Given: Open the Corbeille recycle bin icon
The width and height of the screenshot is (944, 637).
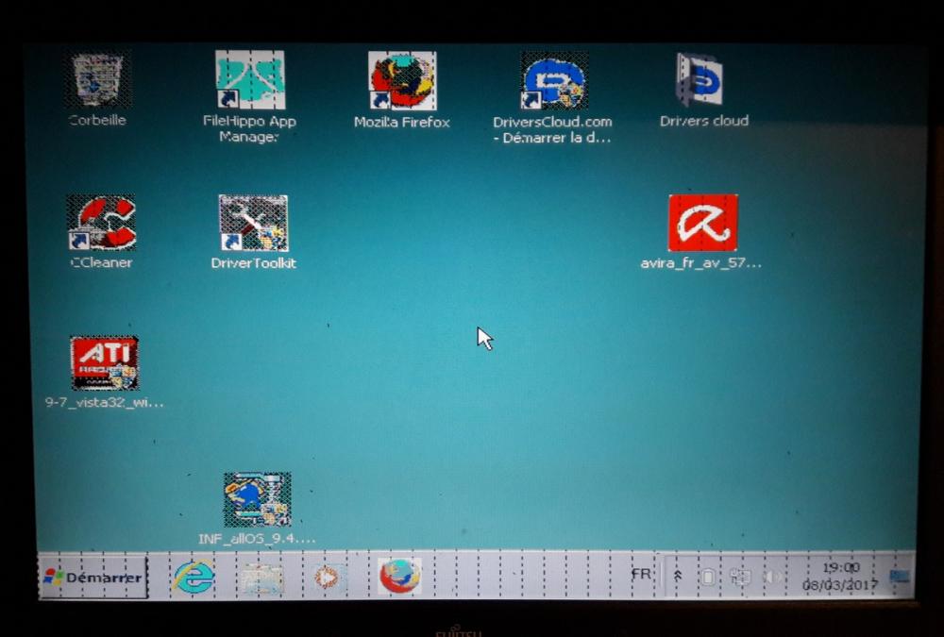Looking at the screenshot, I should click(x=99, y=80).
